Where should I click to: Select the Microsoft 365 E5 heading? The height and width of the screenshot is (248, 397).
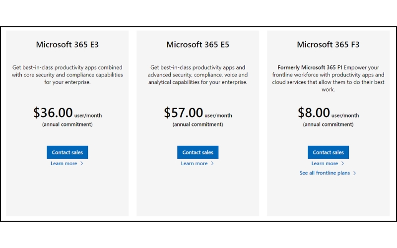[x=198, y=45]
